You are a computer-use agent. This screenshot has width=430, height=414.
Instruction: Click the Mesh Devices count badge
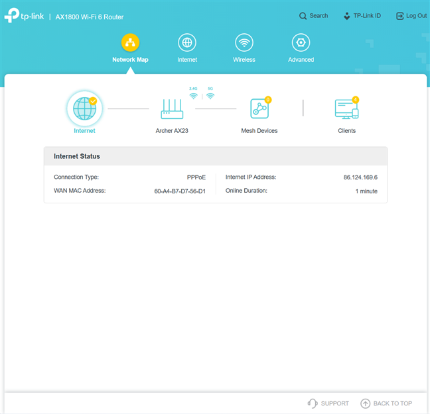pyautogui.click(x=268, y=100)
